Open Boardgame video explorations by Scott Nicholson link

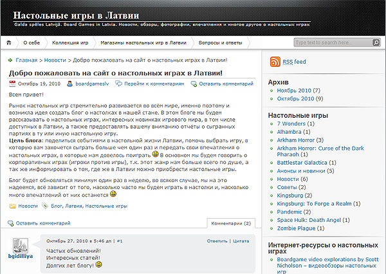[327, 266]
